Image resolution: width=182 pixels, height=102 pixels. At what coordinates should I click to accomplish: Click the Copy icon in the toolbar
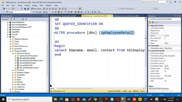coord(63,9)
